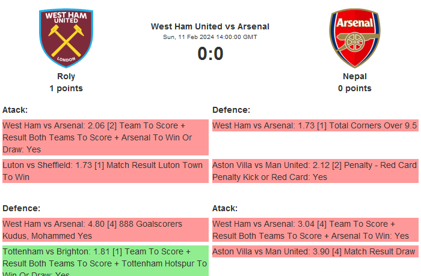The image size is (421, 276).
Task: Select the 2.06 Arsenal To Win Or Draw bet
Action: (x=105, y=137)
